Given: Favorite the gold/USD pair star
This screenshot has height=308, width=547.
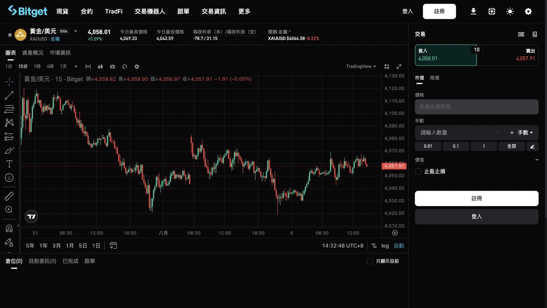Looking at the screenshot, I should click(10, 35).
